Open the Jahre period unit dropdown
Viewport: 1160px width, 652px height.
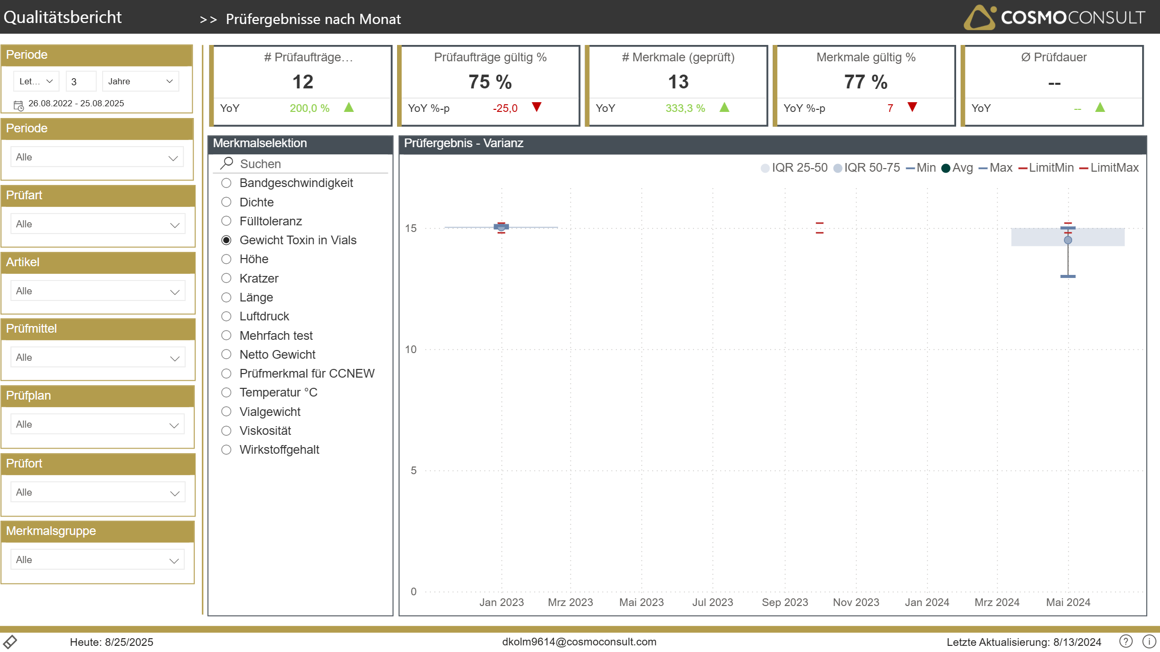click(x=141, y=81)
